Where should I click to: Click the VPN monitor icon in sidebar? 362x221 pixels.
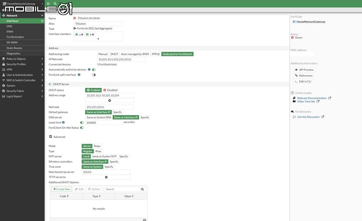(x=4, y=69)
